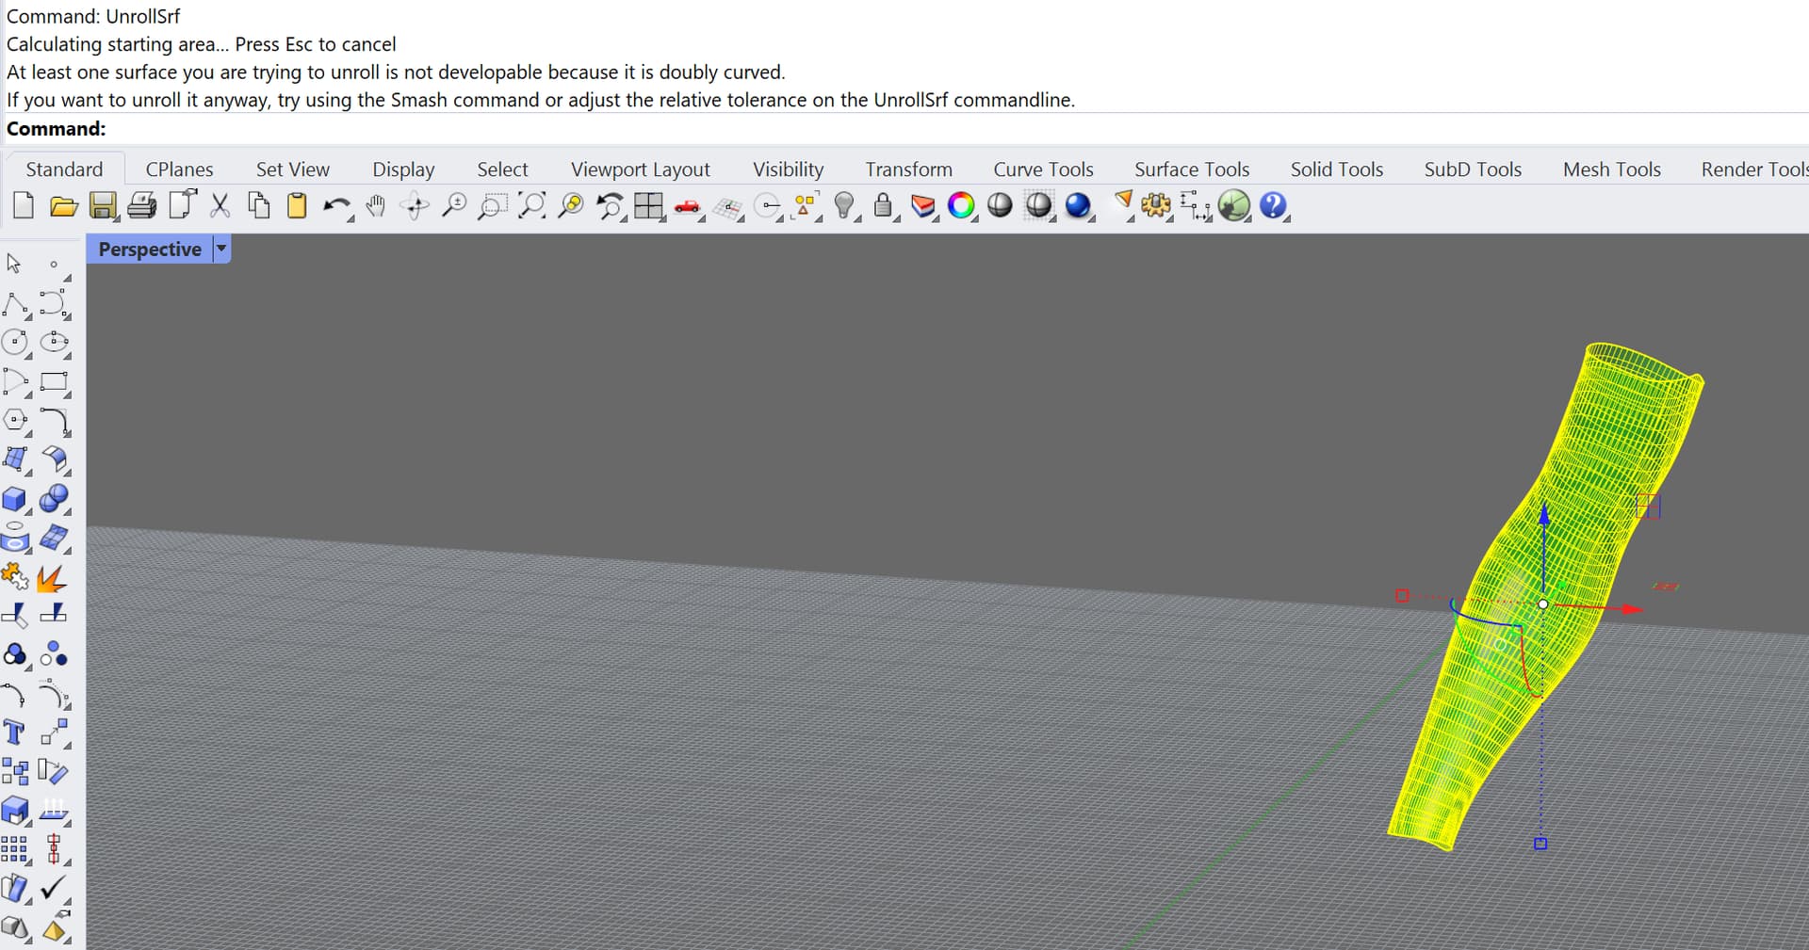The height and width of the screenshot is (950, 1809).
Task: Open Options with the gear icon
Action: coord(1156,205)
